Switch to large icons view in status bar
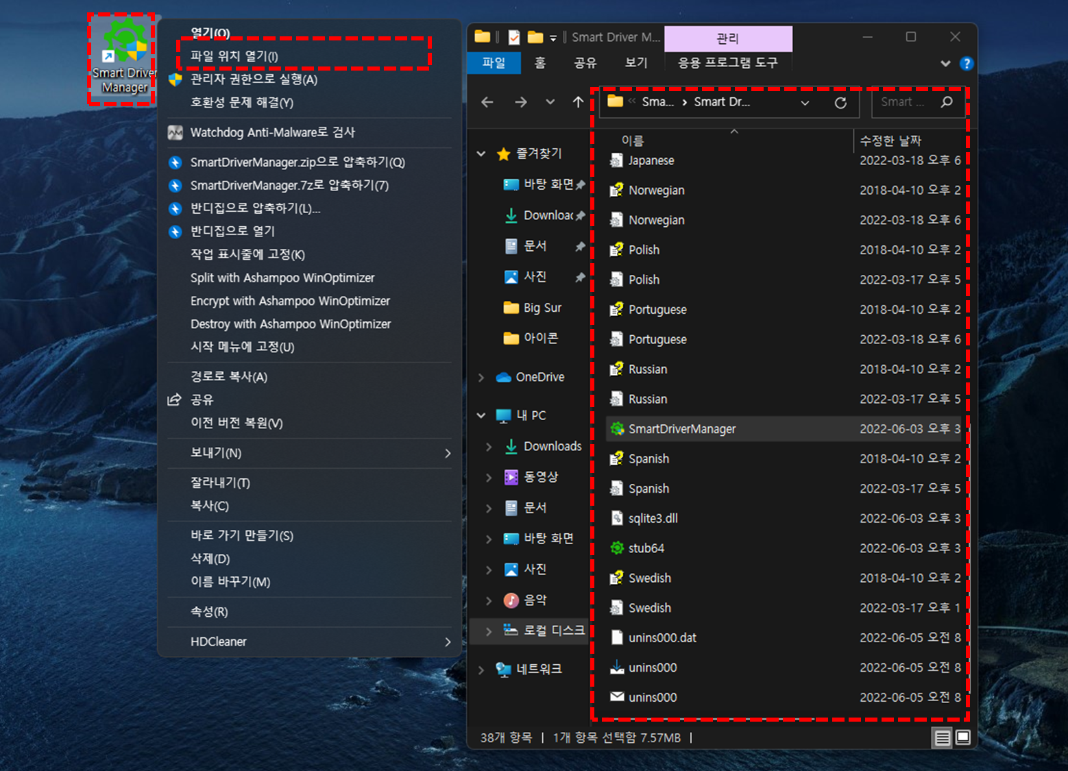 click(962, 737)
